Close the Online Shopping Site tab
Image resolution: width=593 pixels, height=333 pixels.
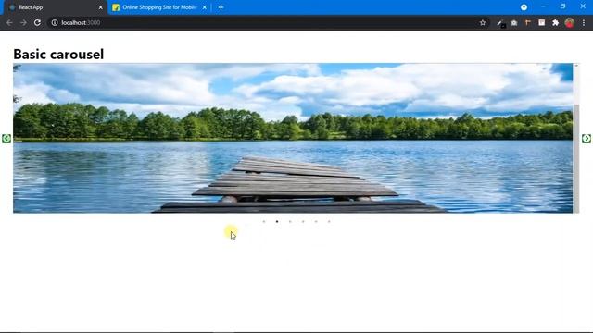tap(204, 7)
